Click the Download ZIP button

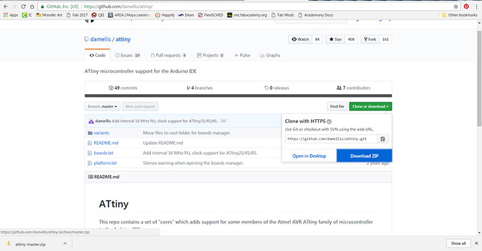pos(364,156)
